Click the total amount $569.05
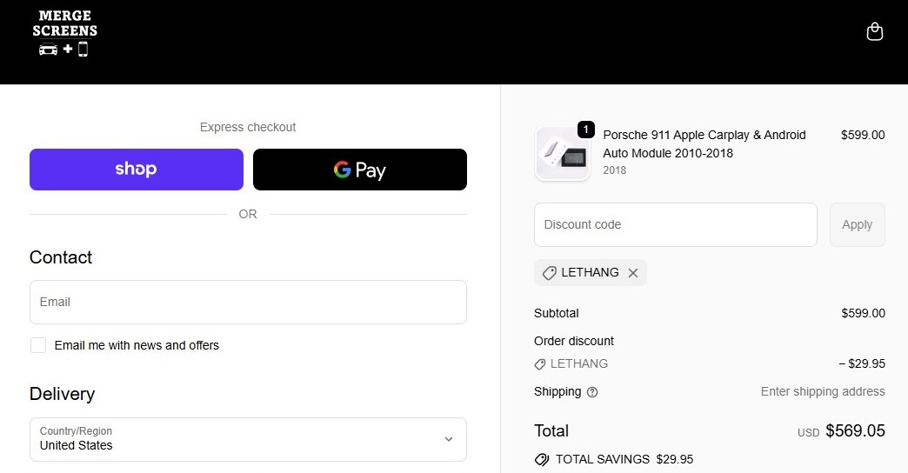Image resolution: width=908 pixels, height=473 pixels. point(855,430)
